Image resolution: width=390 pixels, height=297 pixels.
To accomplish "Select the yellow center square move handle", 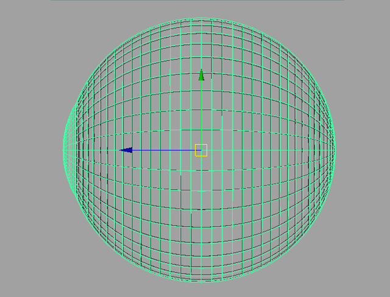I will coord(201,150).
